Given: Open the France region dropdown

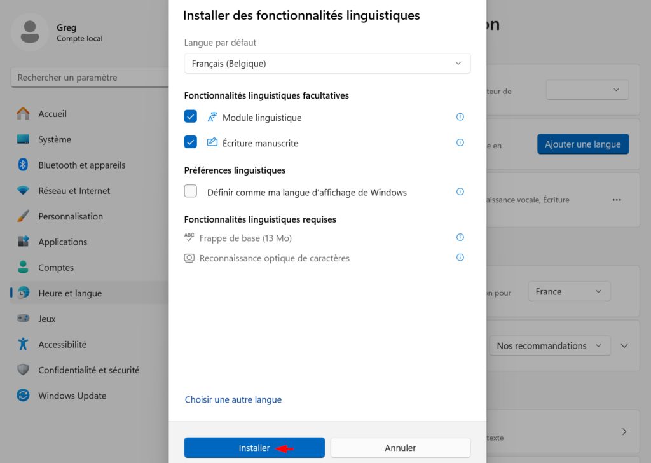Looking at the screenshot, I should coord(569,291).
